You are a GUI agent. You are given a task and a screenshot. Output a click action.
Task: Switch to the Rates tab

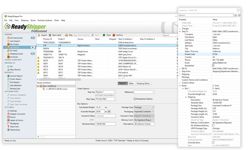(x=131, y=83)
